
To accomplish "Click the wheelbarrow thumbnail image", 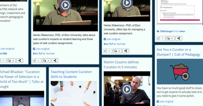I will [180, 72].
